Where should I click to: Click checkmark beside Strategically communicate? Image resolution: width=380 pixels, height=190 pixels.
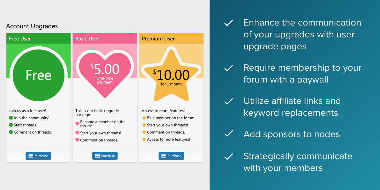[229, 156]
